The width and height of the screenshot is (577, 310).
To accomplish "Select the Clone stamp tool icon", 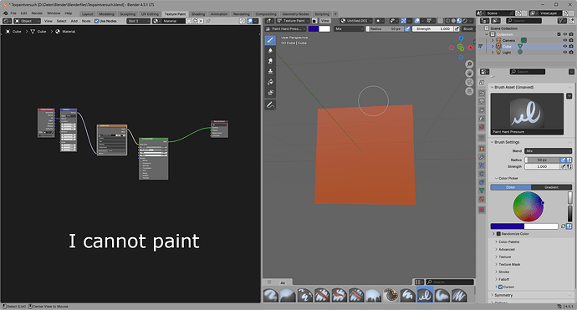I will point(270,71).
